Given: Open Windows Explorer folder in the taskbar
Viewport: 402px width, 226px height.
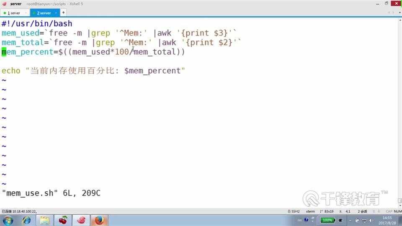Looking at the screenshot, I should tap(44, 221).
